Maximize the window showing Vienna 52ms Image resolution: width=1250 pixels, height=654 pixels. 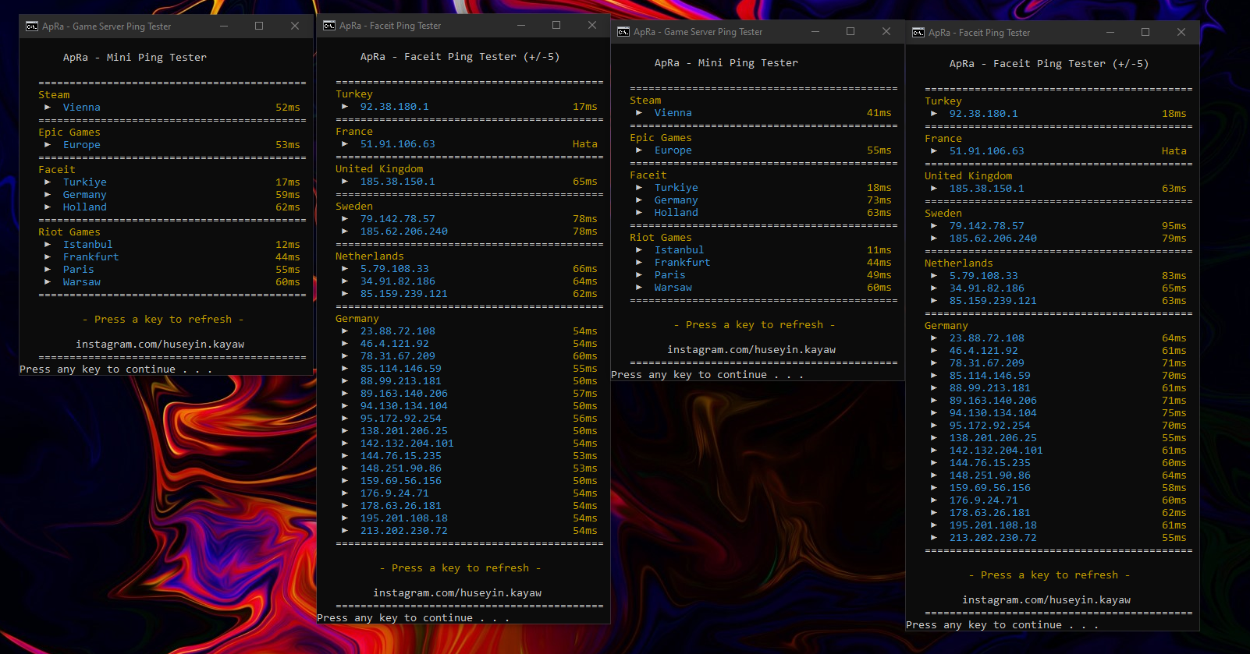pos(259,26)
